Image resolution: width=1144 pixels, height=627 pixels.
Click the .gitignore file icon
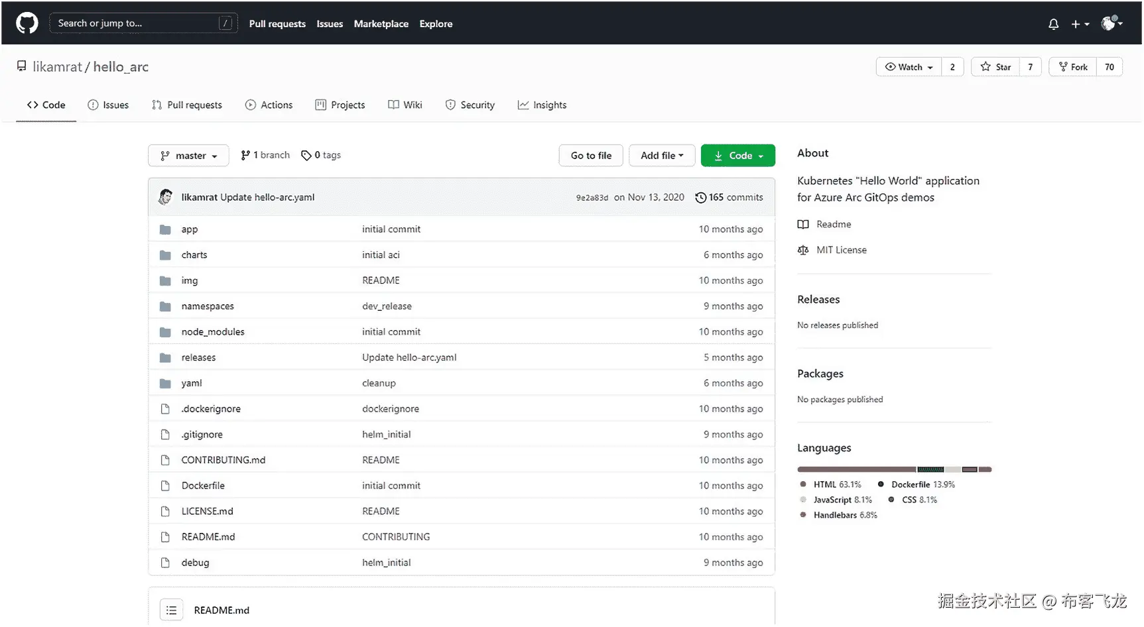pyautogui.click(x=165, y=435)
